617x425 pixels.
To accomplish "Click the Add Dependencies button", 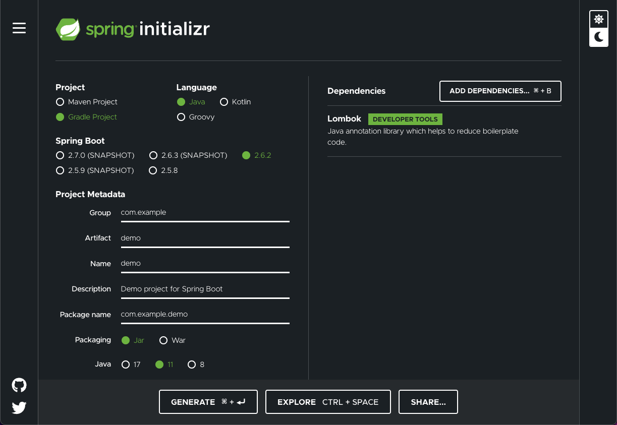I will (x=500, y=91).
